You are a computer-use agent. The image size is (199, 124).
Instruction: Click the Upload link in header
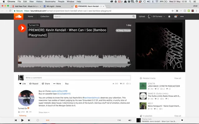pos(142,16)
